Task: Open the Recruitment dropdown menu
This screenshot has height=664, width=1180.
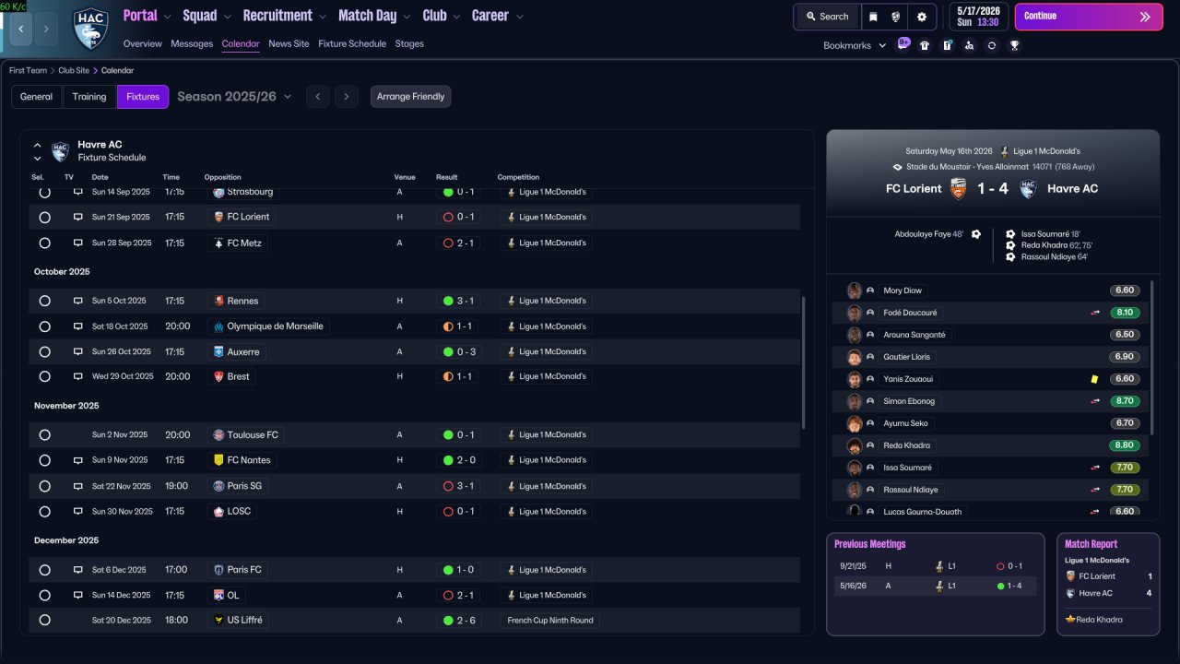Action: [284, 16]
